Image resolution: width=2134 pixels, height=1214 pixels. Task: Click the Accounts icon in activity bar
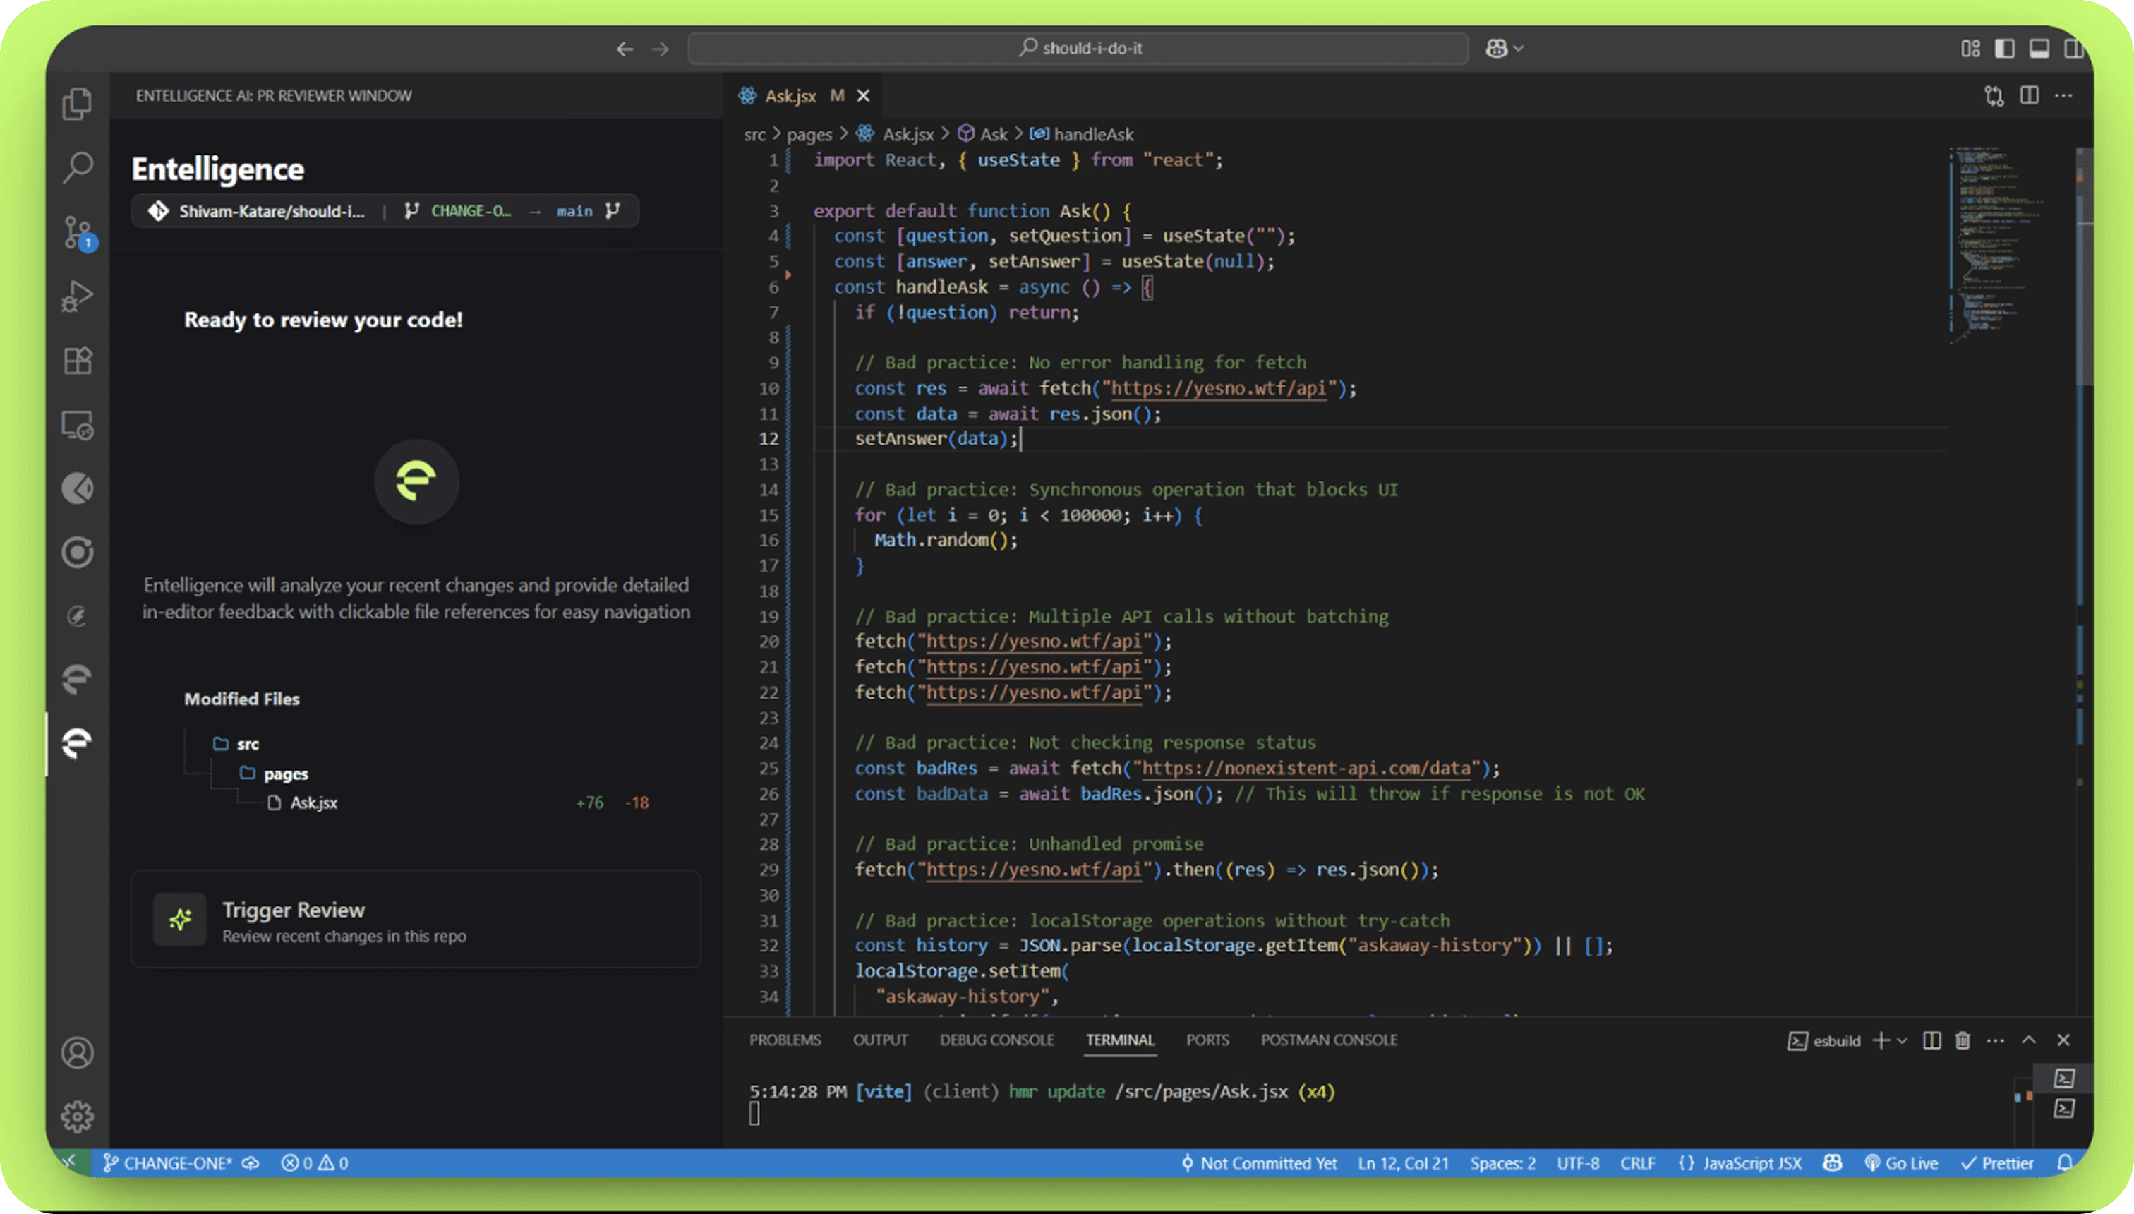[78, 1052]
